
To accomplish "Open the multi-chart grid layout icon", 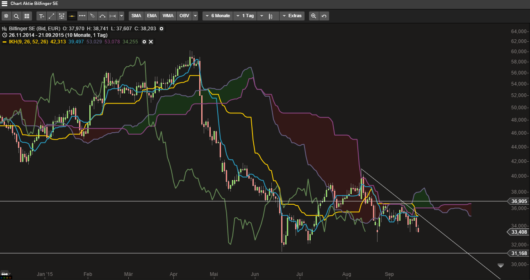I will pyautogui.click(x=27, y=16).
